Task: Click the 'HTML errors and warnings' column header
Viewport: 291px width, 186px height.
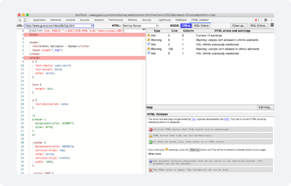Action: click(x=232, y=31)
